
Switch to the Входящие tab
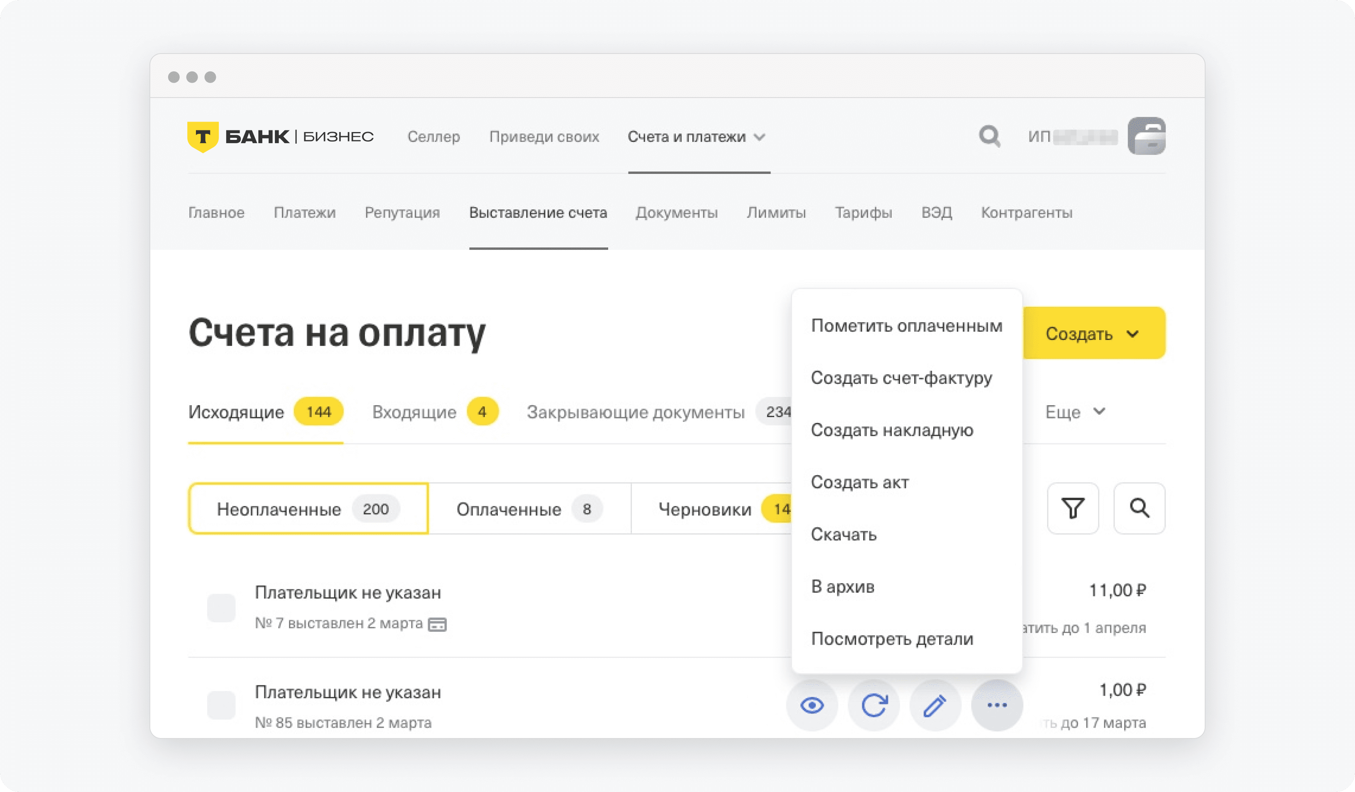click(414, 413)
